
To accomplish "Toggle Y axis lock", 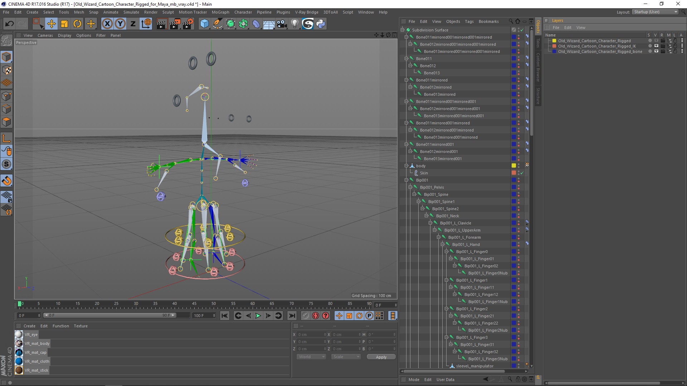I will coord(120,24).
